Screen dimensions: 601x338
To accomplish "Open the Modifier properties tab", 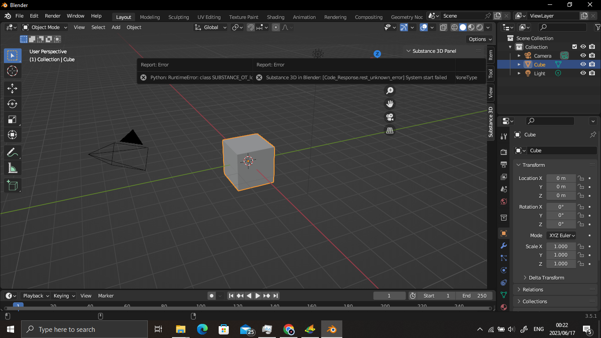I will tap(504, 245).
